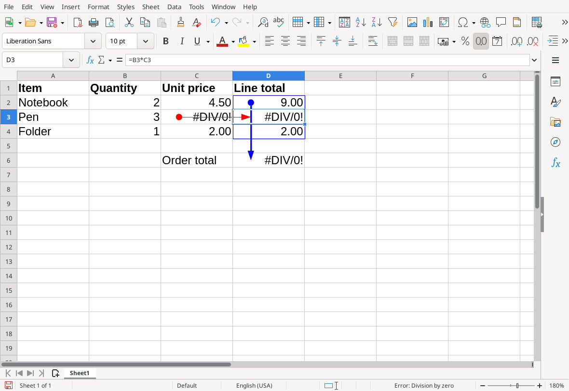Toggle Wrap Text
This screenshot has width=569, height=391.
373,41
